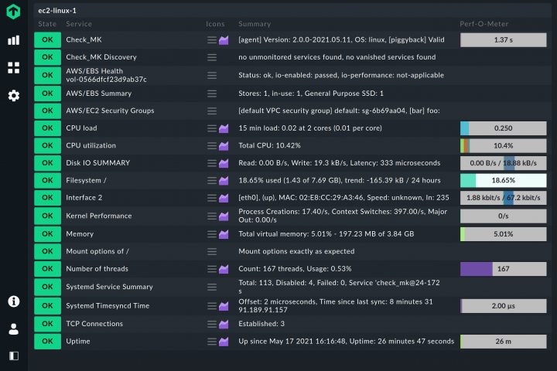
Task: Show graph for CPU load
Action: pyautogui.click(x=224, y=128)
